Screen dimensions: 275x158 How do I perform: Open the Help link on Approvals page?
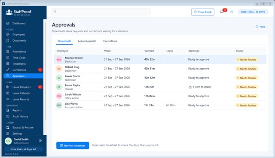tap(260, 27)
